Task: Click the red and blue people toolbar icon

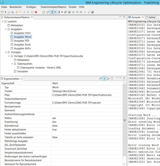Action: coord(93,12)
